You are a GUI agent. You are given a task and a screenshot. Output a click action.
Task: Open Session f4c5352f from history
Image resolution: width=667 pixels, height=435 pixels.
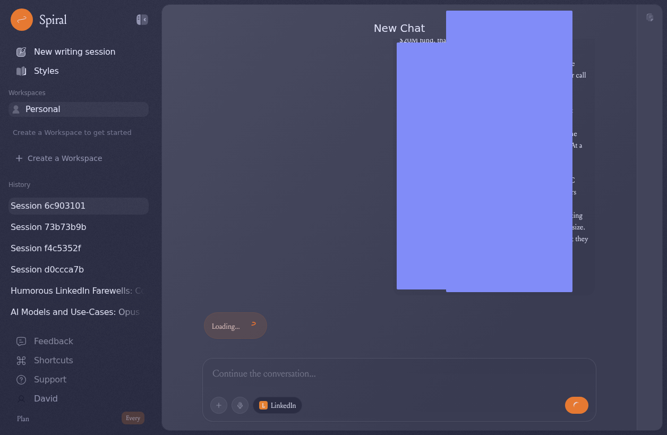[x=46, y=249]
